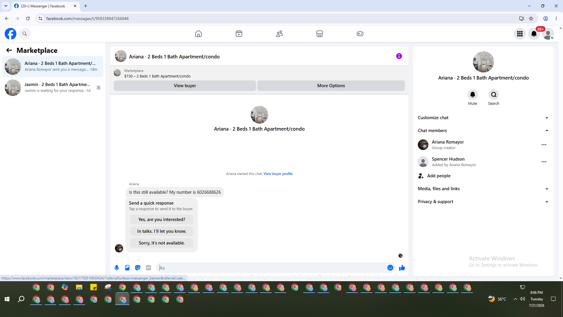Bookmark this page star icon
The width and height of the screenshot is (563, 317).
[531, 18]
